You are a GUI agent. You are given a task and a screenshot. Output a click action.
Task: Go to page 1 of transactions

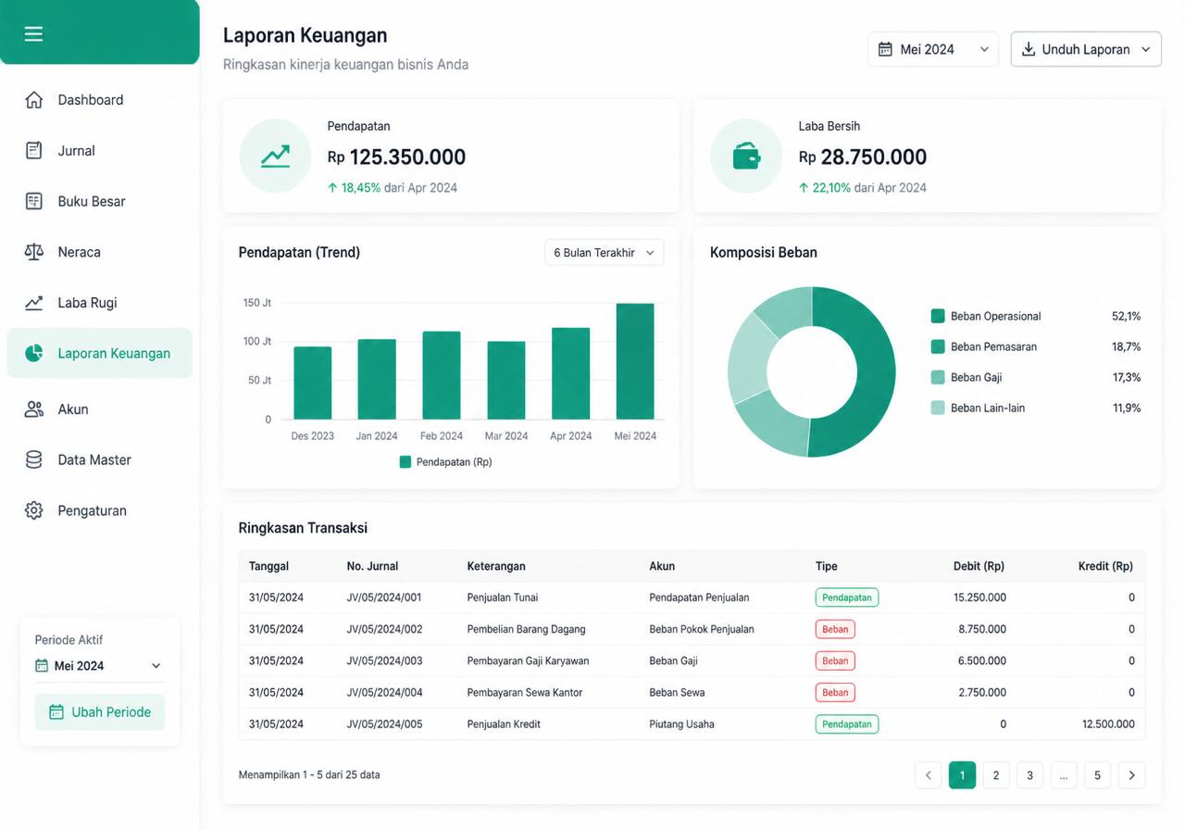[962, 775]
